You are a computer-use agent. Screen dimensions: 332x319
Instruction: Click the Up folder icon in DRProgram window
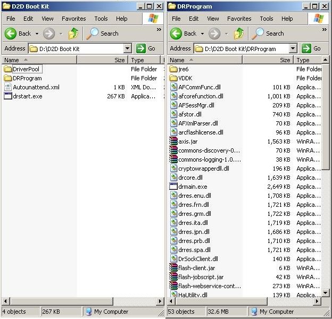[239, 33]
